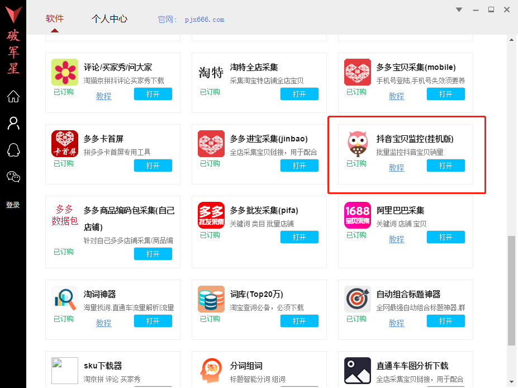Click the 词库 database icon
Viewport: 518px width, 388px height.
point(211,299)
